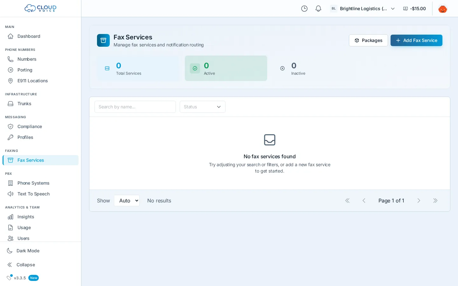The width and height of the screenshot is (458, 286).
Task: Filter by the Inactive services card
Action: pos(313,68)
